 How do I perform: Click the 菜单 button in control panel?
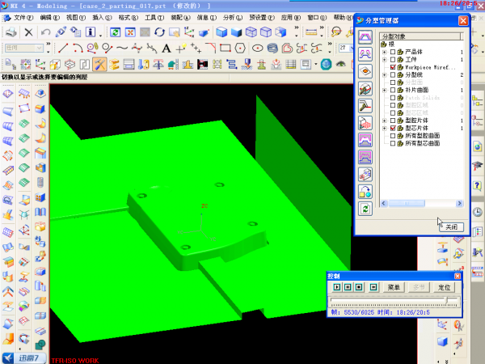(x=394, y=287)
